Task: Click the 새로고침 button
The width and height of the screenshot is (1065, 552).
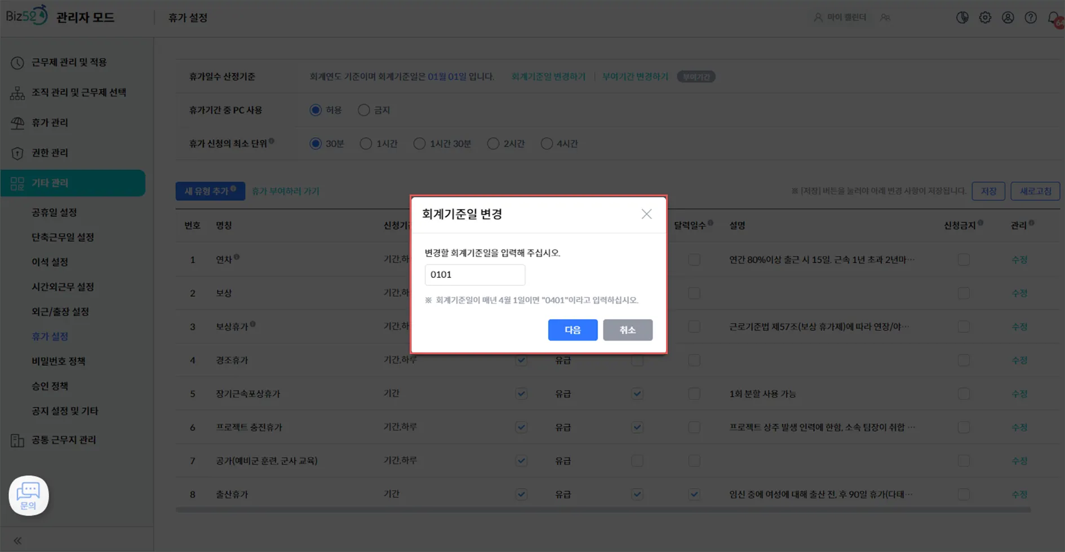Action: (1035, 191)
